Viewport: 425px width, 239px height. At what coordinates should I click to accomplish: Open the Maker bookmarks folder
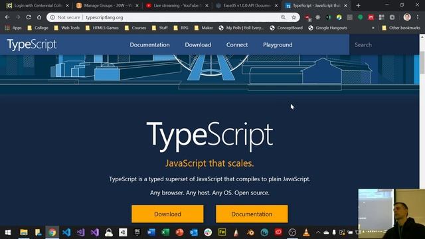pos(204,28)
